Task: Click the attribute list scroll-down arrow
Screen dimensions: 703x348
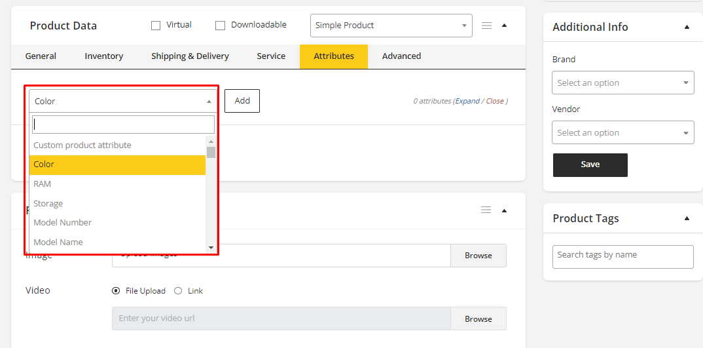Action: (211, 247)
